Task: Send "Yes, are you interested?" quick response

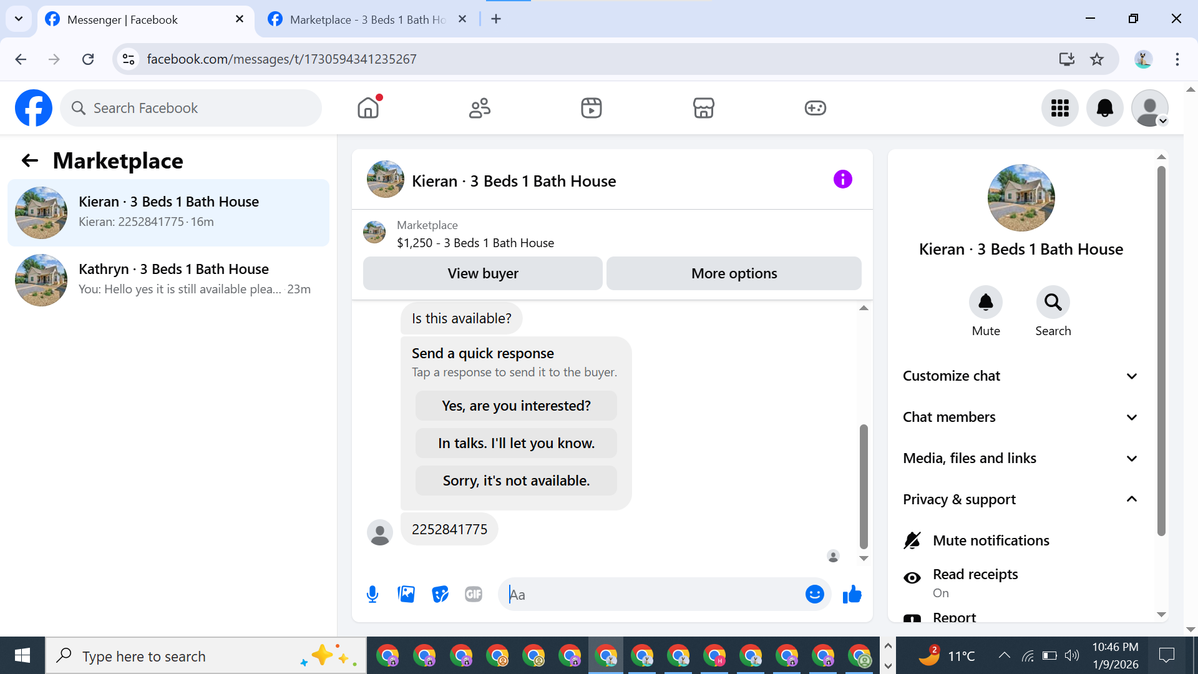Action: coord(516,406)
